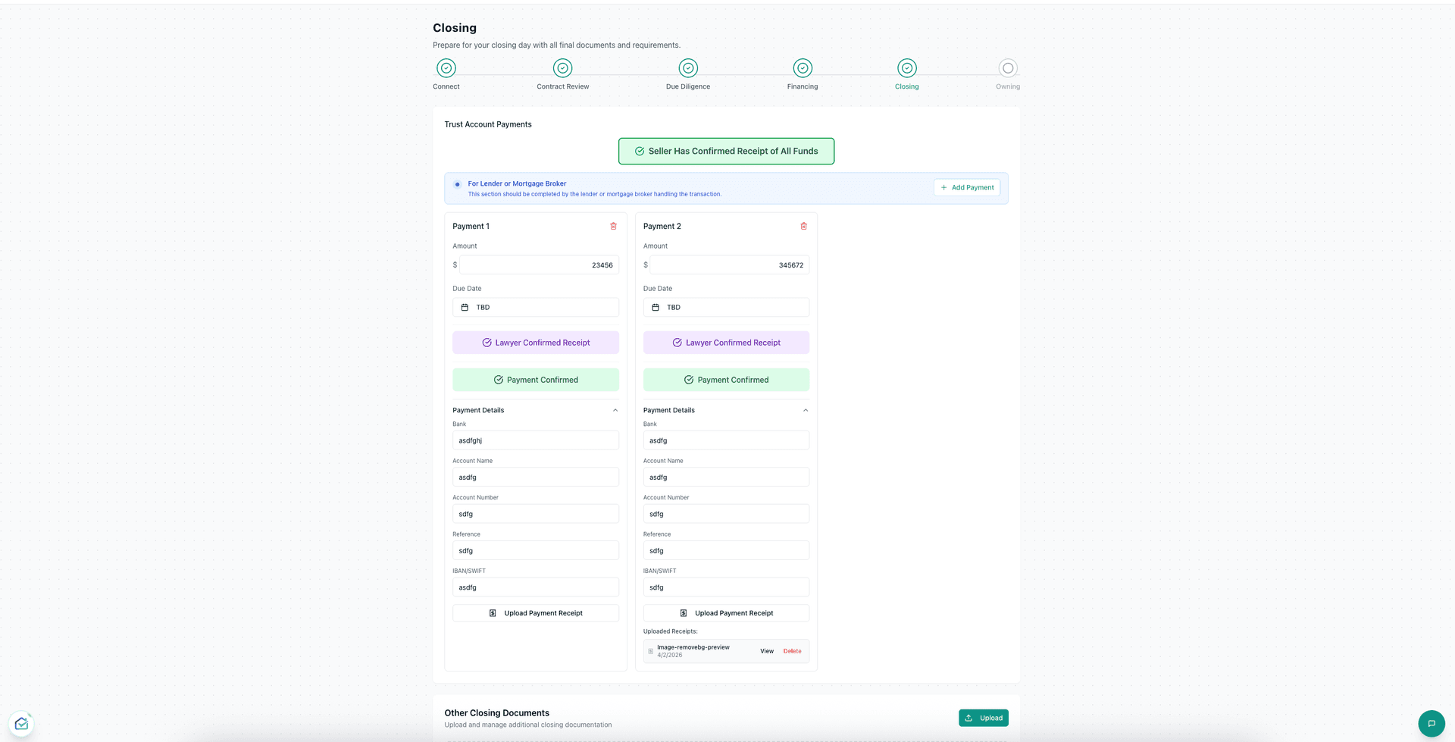Click the Financing step circle icon
The width and height of the screenshot is (1455, 742).
coord(803,68)
